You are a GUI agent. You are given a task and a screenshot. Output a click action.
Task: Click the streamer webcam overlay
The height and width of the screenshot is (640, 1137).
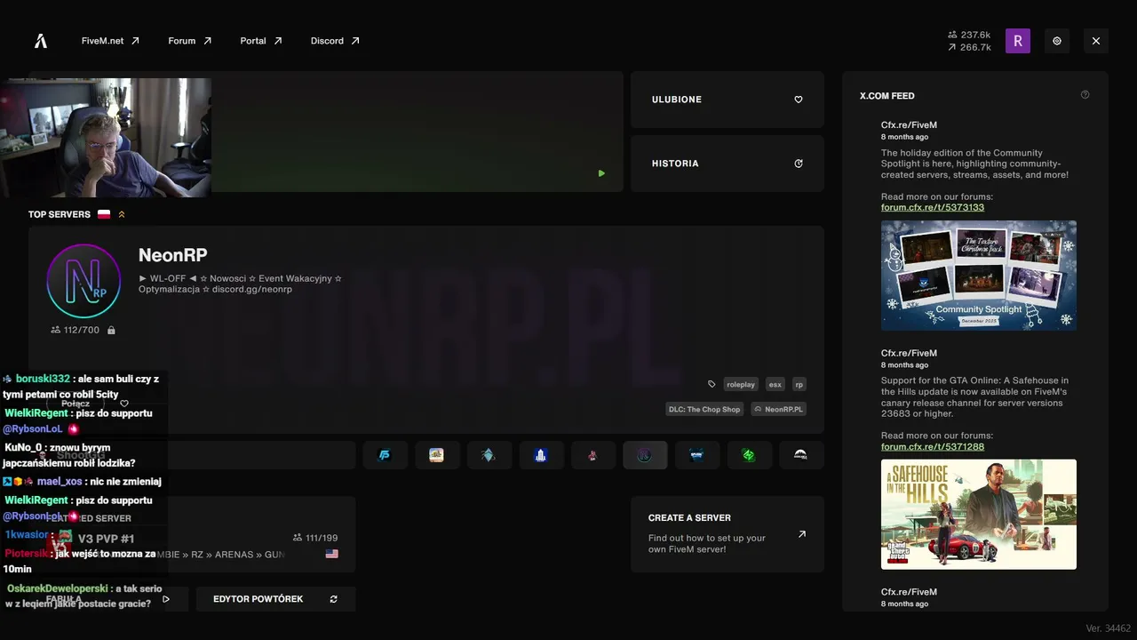[106, 138]
